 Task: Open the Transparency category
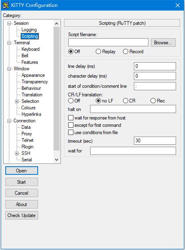tap(34, 82)
